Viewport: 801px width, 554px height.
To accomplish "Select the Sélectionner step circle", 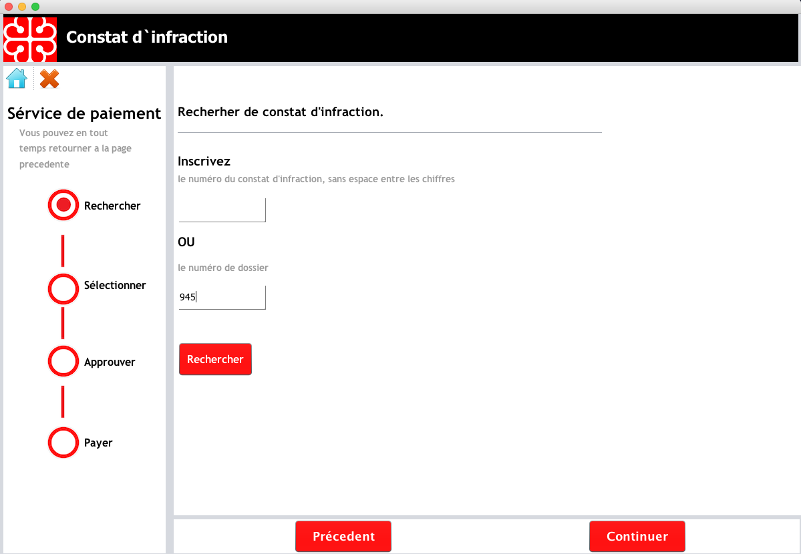I will tap(63, 289).
